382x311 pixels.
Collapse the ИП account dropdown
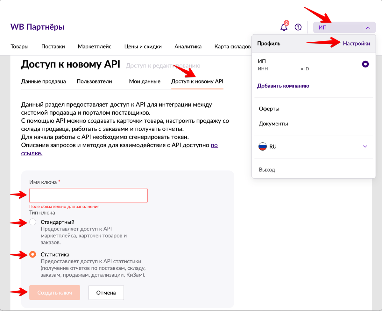click(344, 27)
